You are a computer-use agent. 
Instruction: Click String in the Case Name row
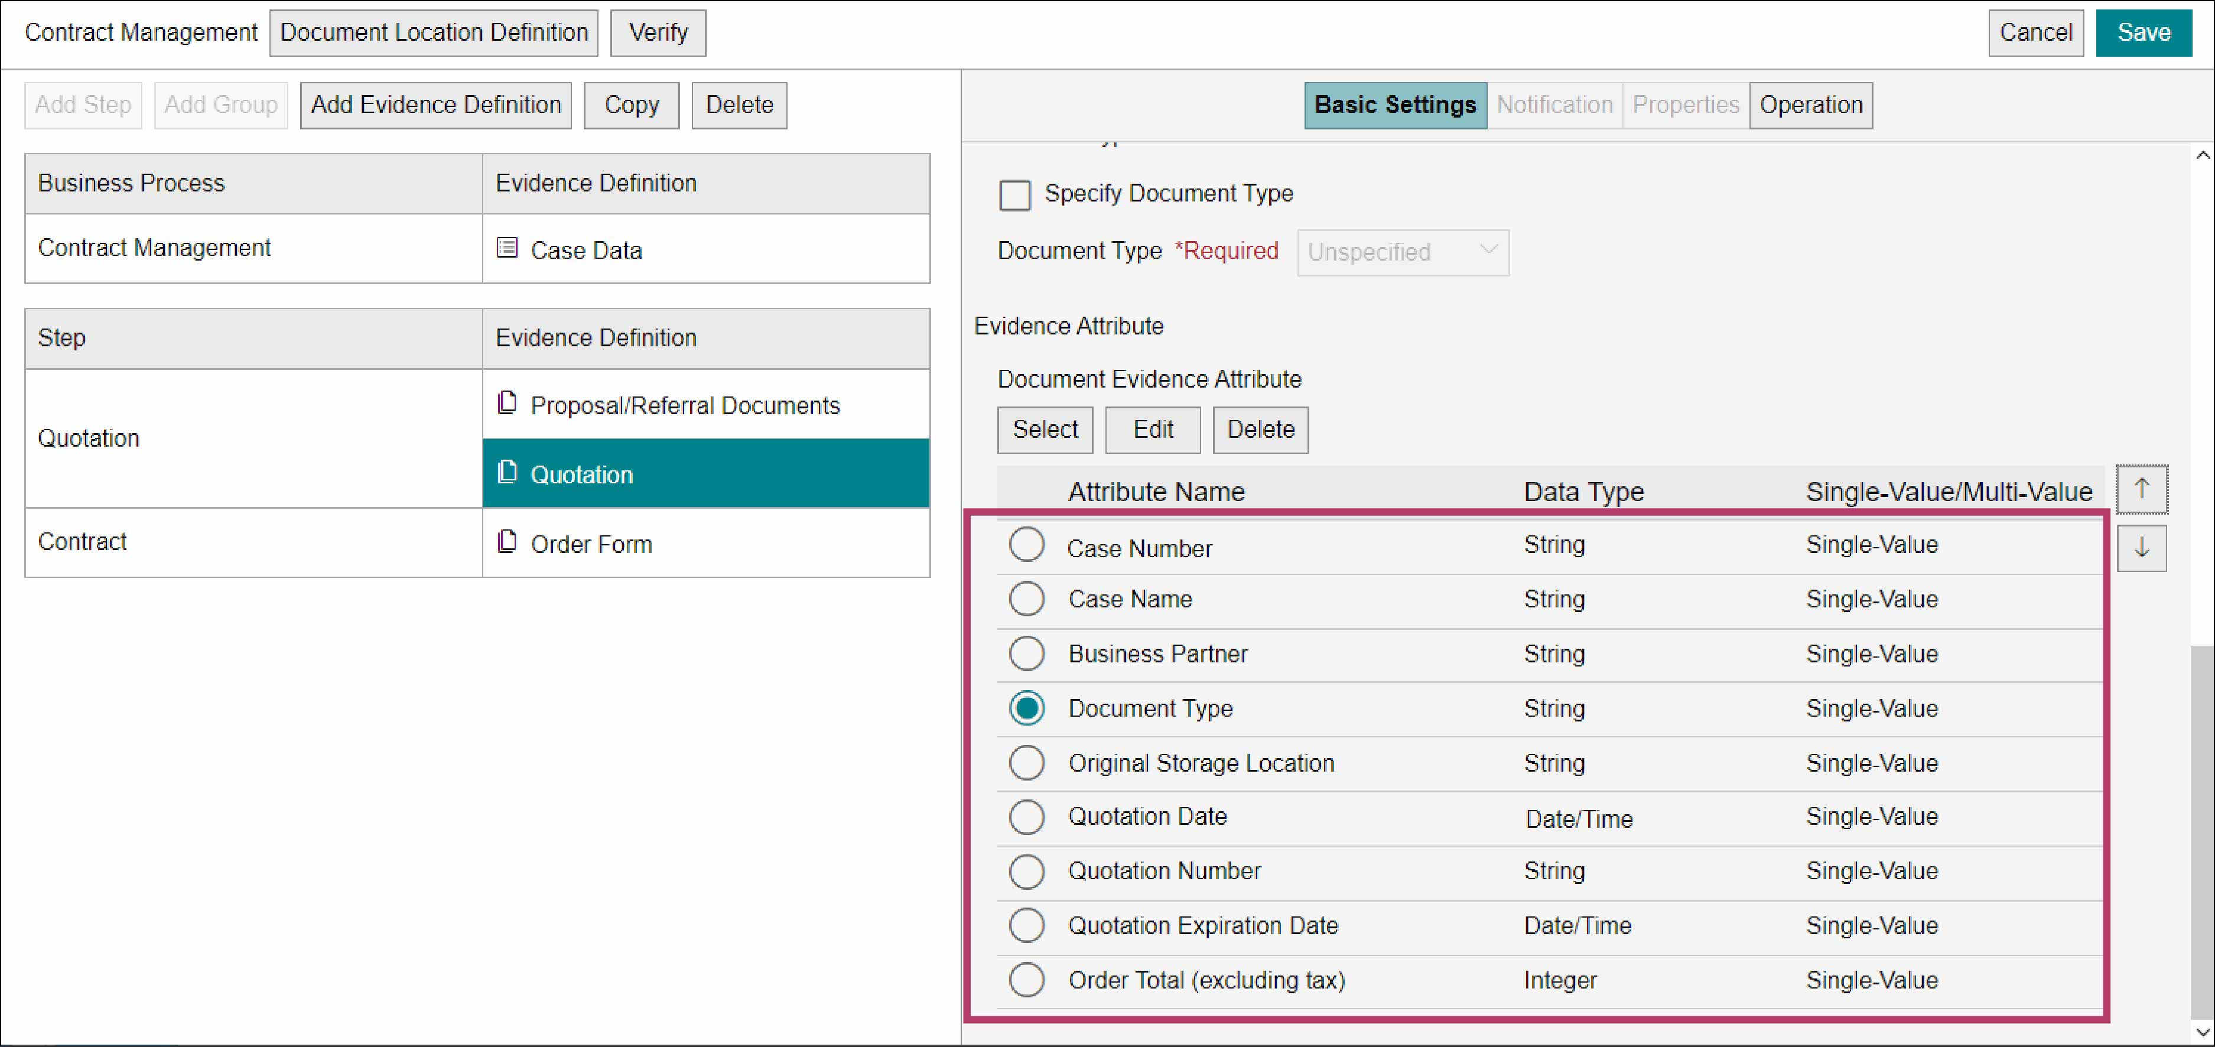pos(1554,599)
